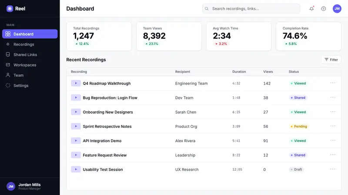Focus the Search recordings input field
Image resolution: width=348 pixels, height=195 pixels.
pyautogui.click(x=251, y=9)
